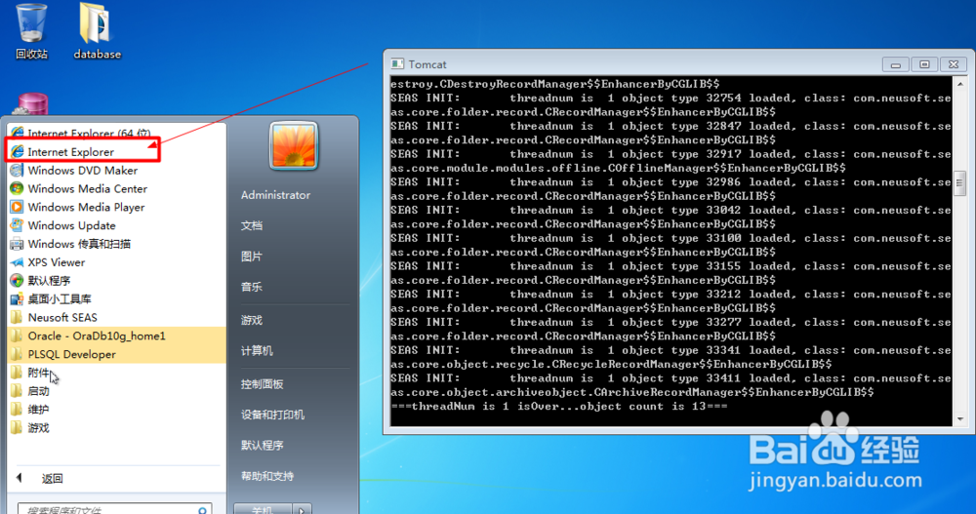Viewport: 976px width, 514px height.
Task: Go back with 返回 link
Action: [53, 479]
